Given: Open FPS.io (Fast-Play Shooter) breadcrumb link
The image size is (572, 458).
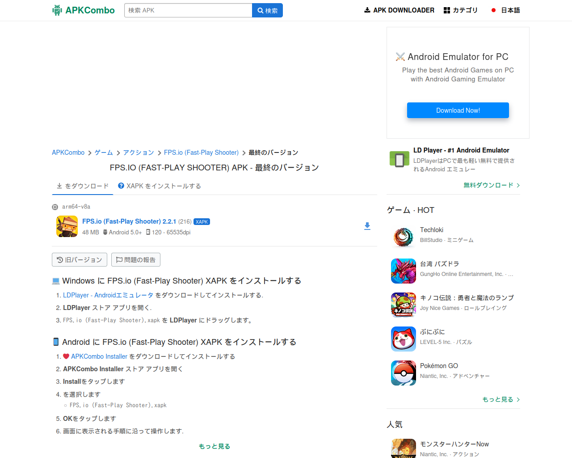Looking at the screenshot, I should (x=201, y=153).
